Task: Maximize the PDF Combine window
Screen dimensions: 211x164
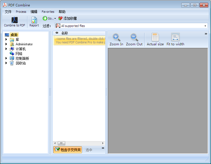Action: 195,5
